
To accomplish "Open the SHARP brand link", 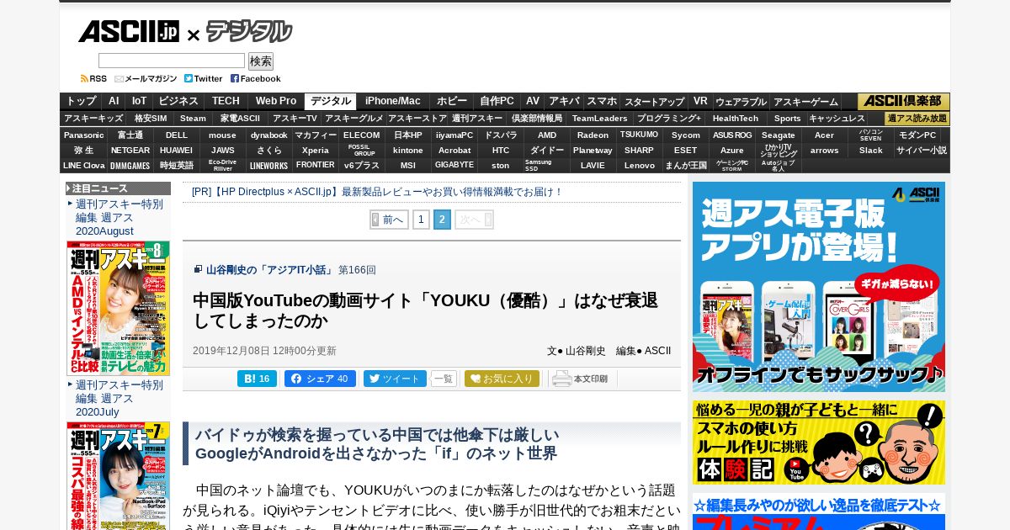I will 640,150.
